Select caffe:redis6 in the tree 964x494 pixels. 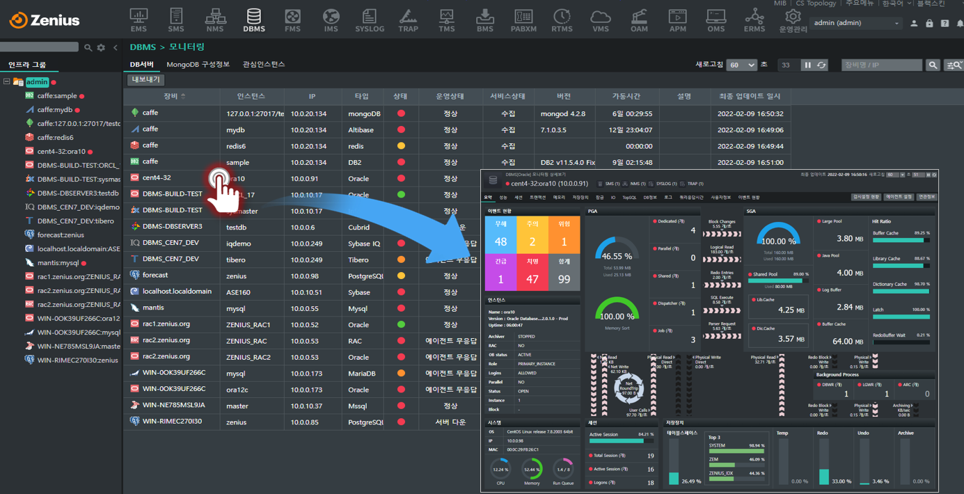click(55, 138)
